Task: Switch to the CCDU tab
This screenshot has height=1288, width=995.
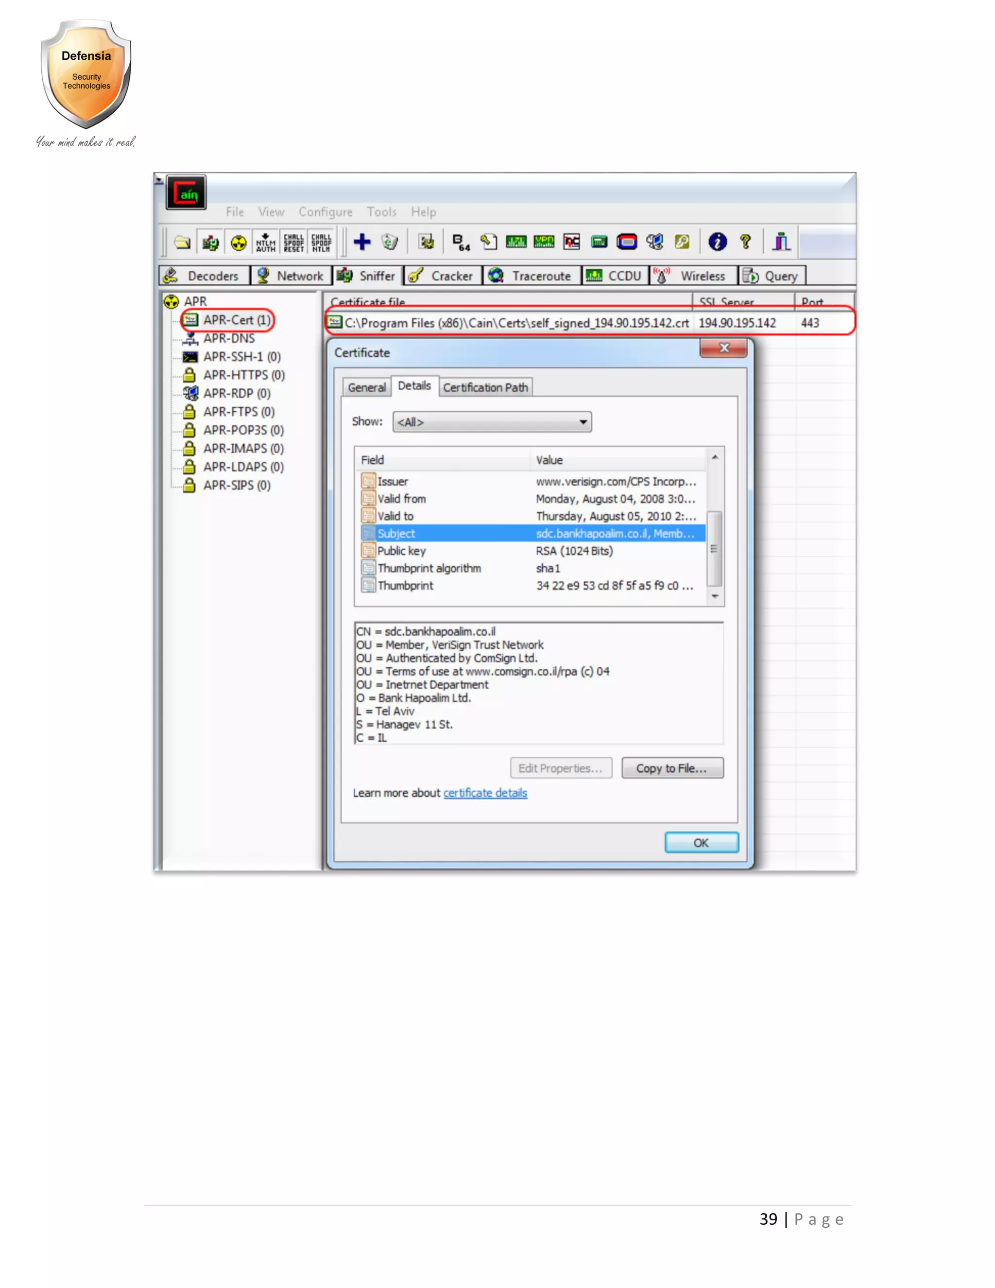Action: [x=615, y=276]
